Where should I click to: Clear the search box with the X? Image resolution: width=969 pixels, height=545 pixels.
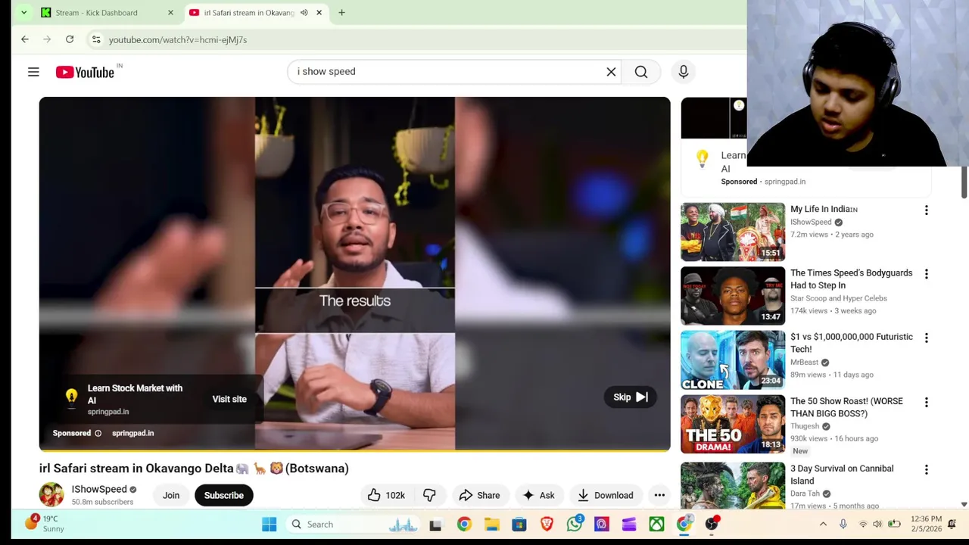pyautogui.click(x=611, y=72)
